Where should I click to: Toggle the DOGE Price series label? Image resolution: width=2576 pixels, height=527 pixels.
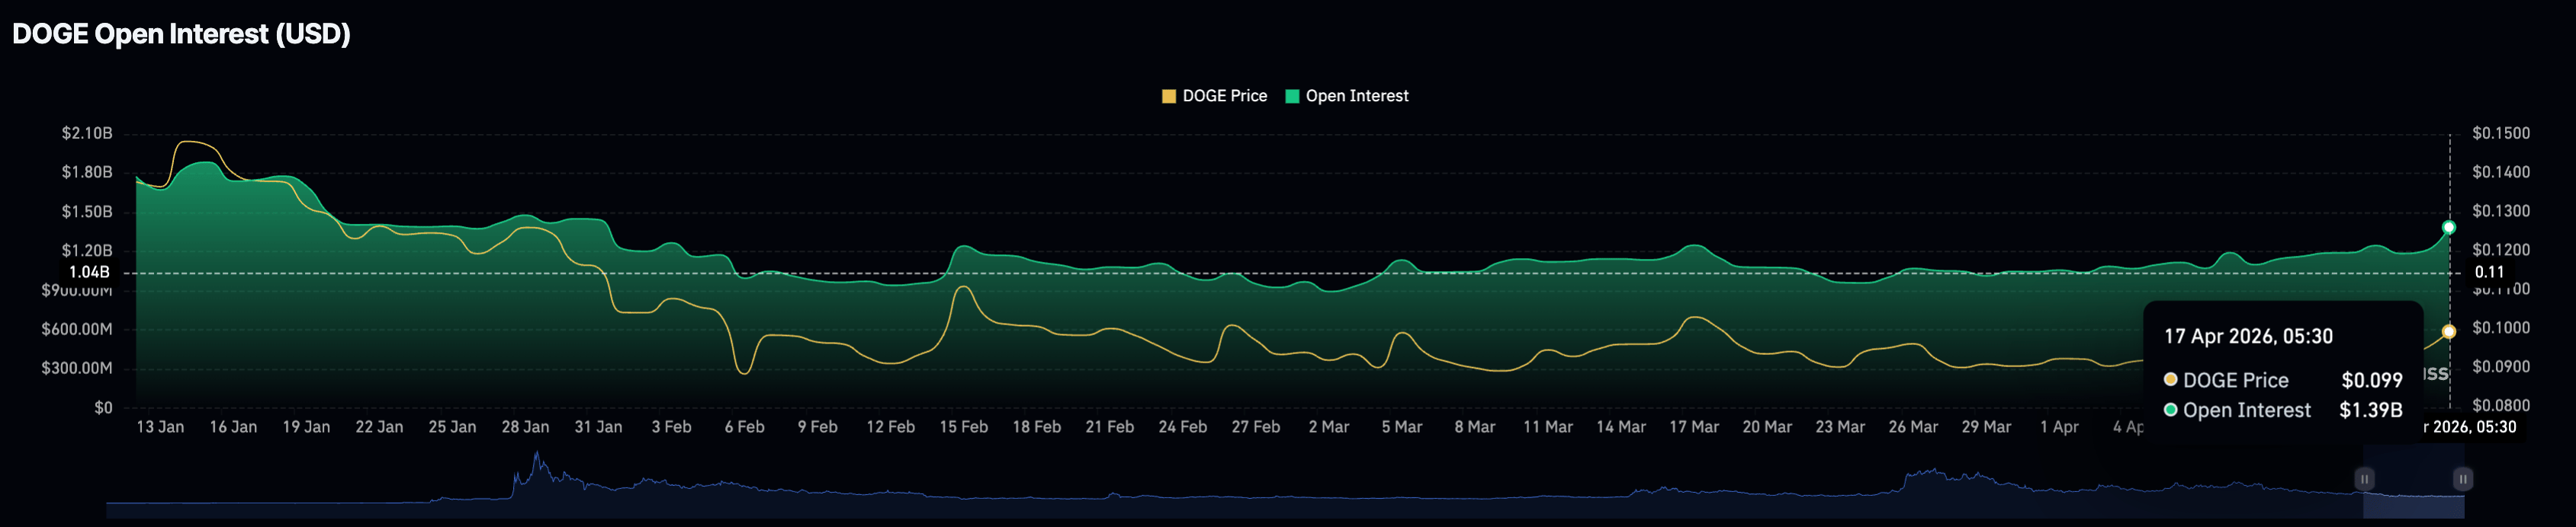(x=1224, y=96)
